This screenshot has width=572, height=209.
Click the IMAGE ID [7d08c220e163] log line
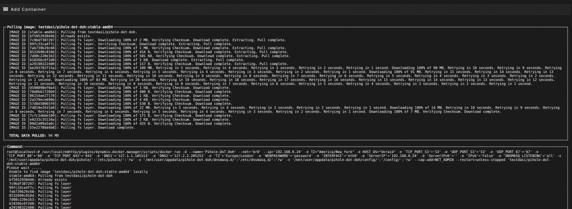click(x=149, y=56)
